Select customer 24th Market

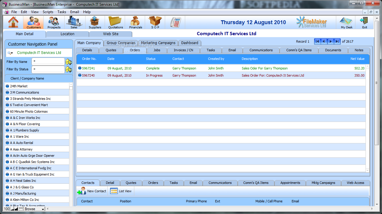(x=37, y=86)
